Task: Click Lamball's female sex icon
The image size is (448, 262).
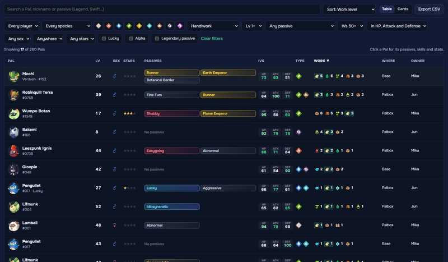Action: click(x=114, y=226)
